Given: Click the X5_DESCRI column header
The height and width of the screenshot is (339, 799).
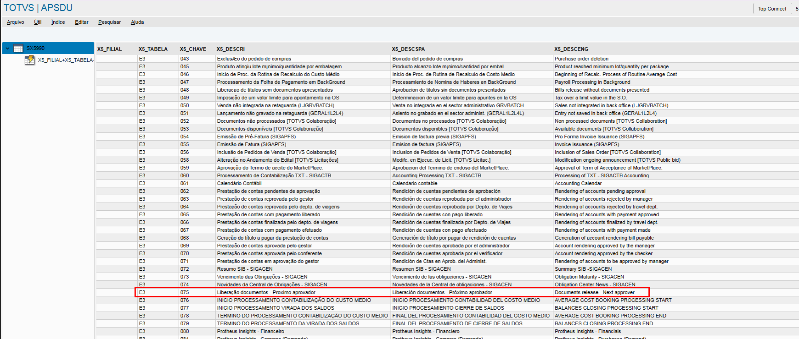Looking at the screenshot, I should pos(231,49).
